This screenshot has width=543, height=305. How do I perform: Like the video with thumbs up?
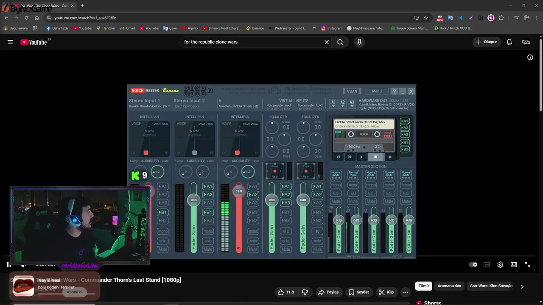tap(285, 292)
